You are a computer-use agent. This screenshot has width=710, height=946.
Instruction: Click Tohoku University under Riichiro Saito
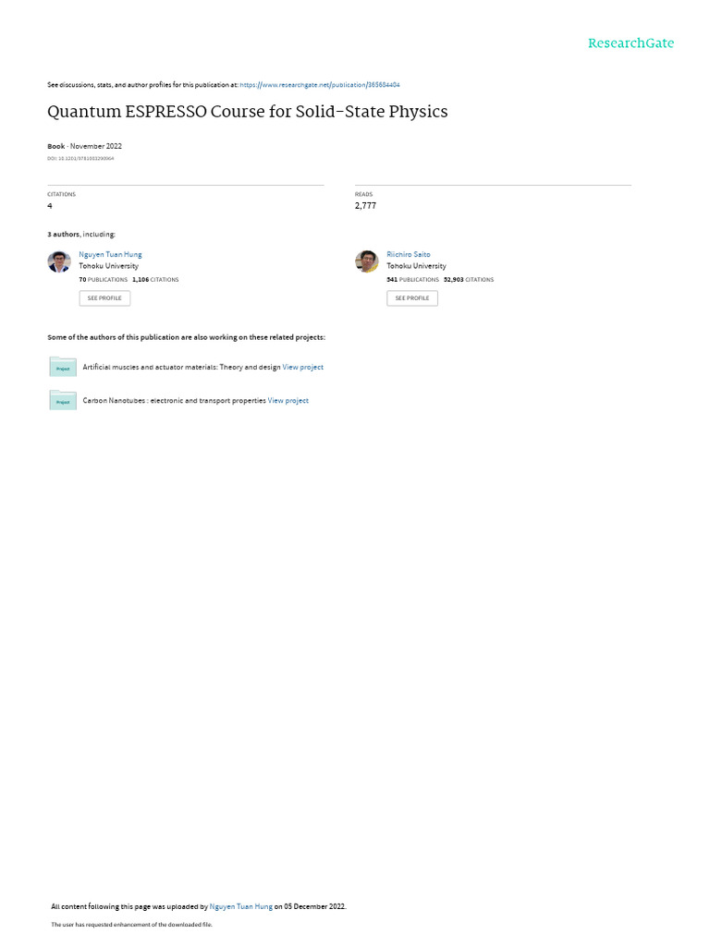pyautogui.click(x=417, y=266)
